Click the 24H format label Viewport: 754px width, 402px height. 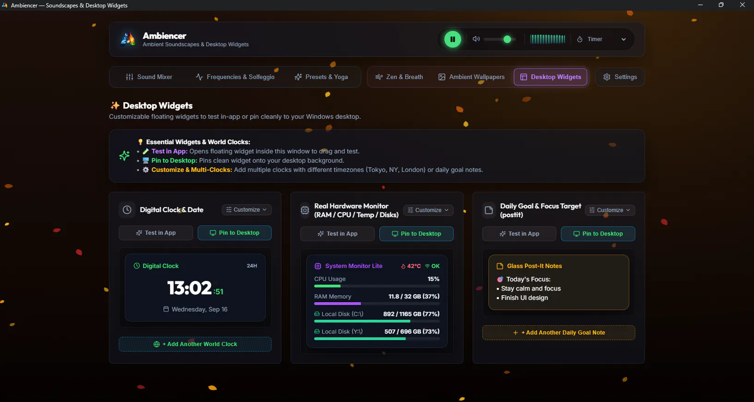click(252, 266)
